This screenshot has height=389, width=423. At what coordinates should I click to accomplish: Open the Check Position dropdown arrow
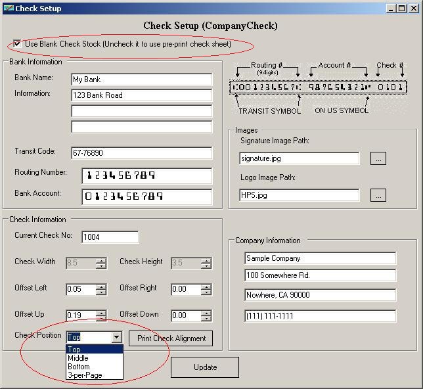click(x=116, y=337)
